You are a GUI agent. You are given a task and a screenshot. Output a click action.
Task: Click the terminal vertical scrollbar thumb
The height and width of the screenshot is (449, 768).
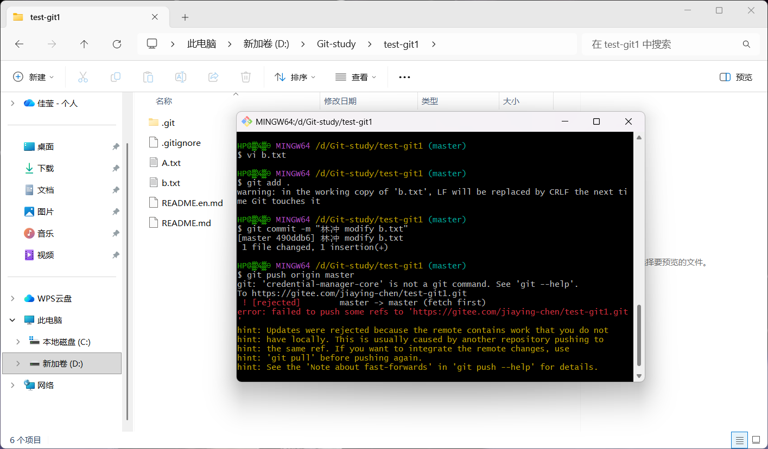pos(639,336)
